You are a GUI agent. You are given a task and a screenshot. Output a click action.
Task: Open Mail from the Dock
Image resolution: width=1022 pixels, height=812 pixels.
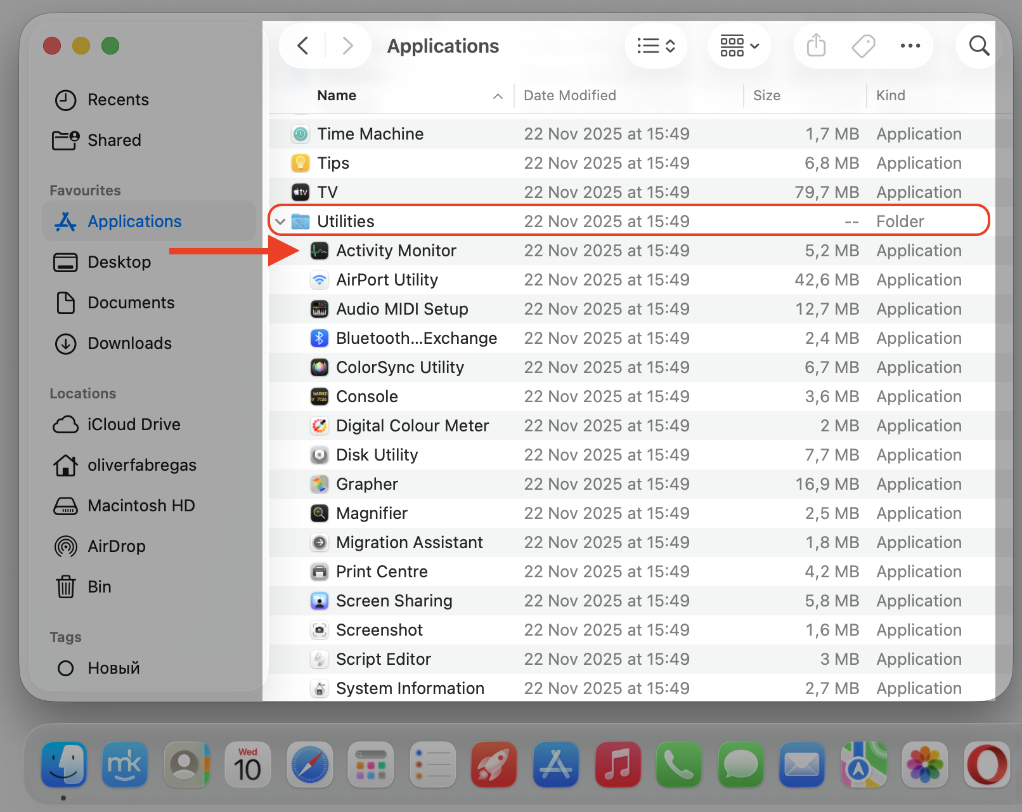[801, 764]
